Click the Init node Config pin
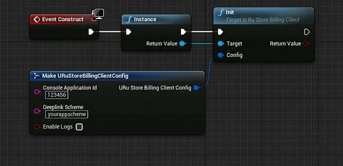This screenshot has height=166, width=343. pyautogui.click(x=221, y=55)
